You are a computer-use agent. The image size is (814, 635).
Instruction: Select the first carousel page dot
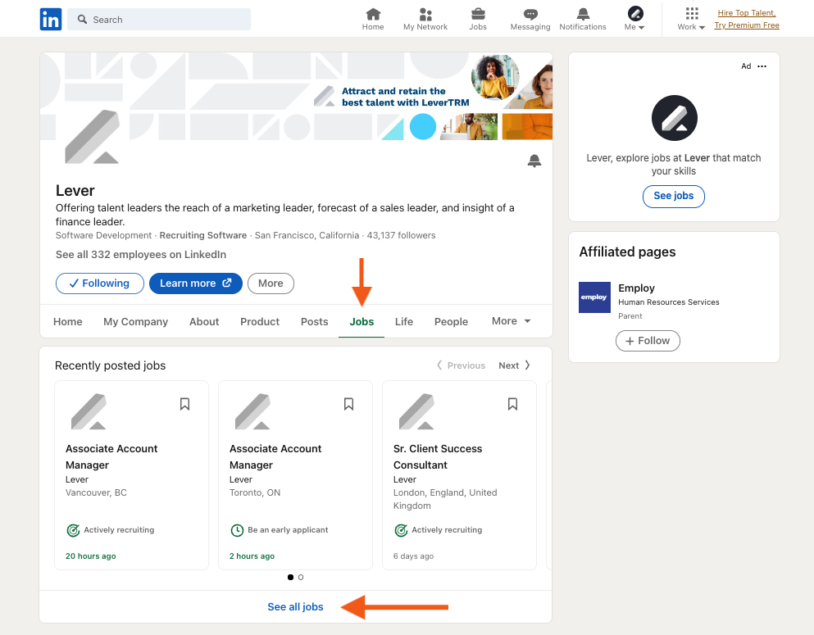pyautogui.click(x=290, y=577)
